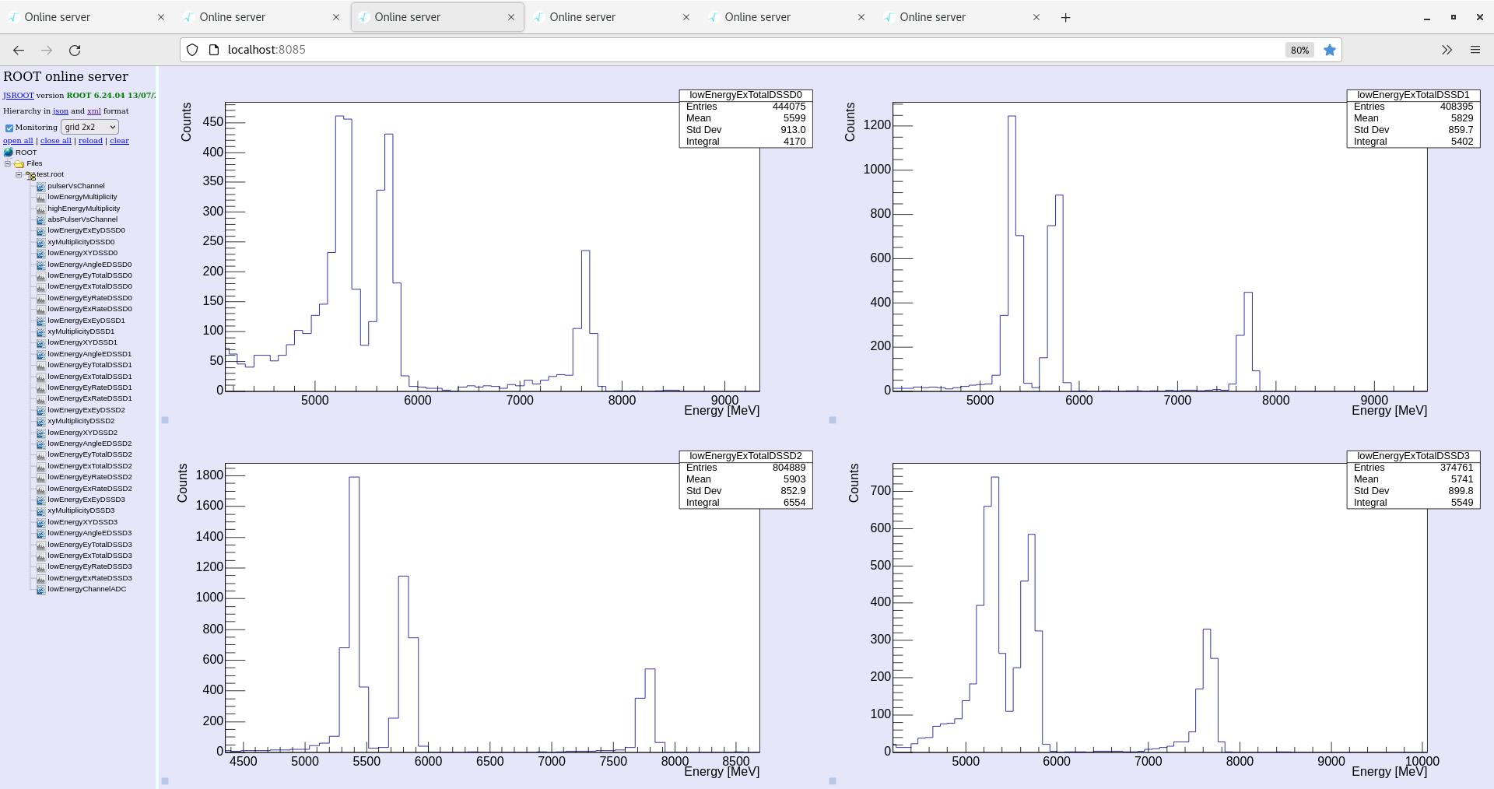
Task: Click the 'clear' link
Action: click(x=119, y=141)
